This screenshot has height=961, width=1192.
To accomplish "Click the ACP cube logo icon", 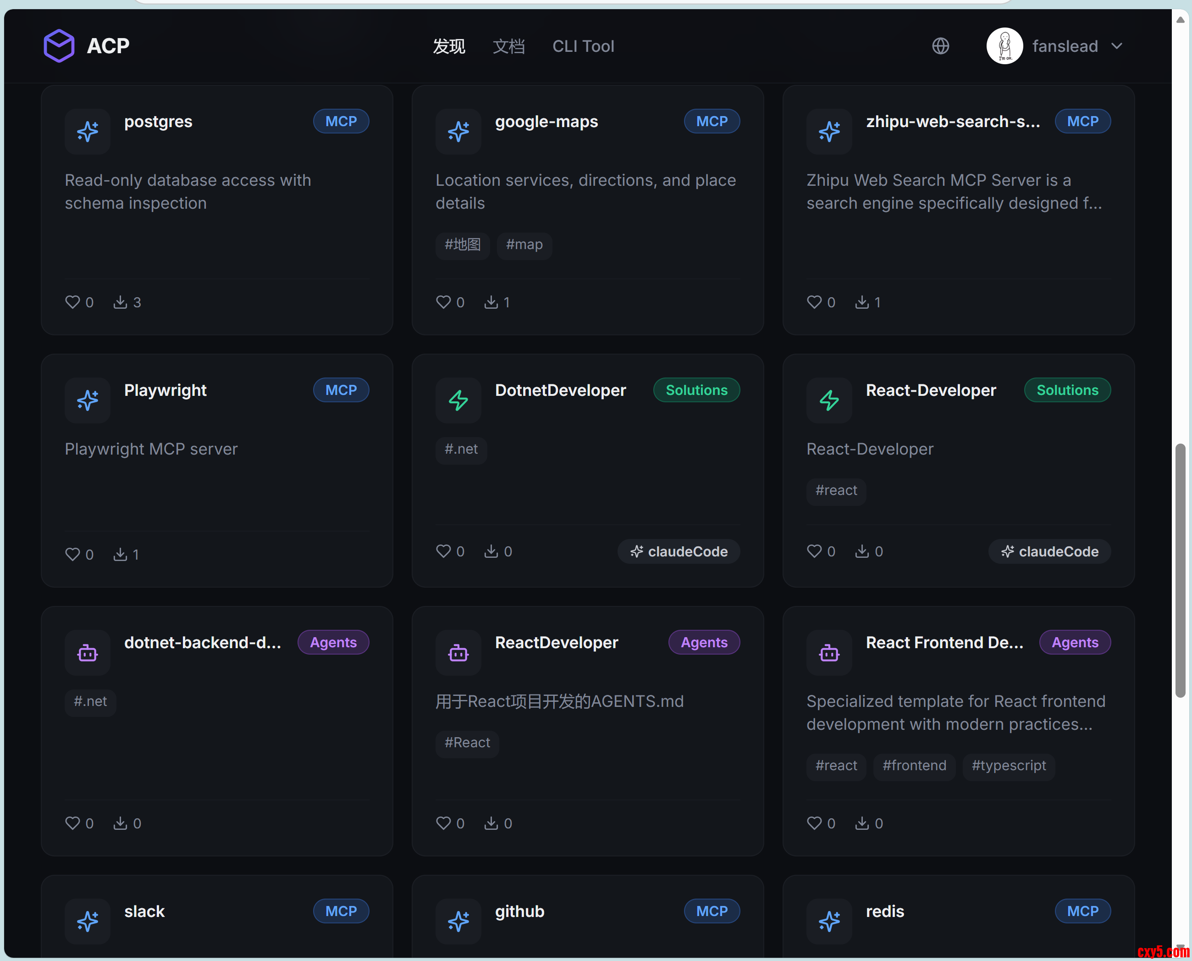I will pos(59,45).
